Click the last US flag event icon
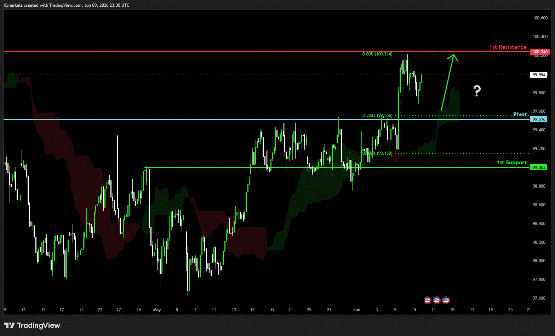555x336 pixels. [446, 300]
